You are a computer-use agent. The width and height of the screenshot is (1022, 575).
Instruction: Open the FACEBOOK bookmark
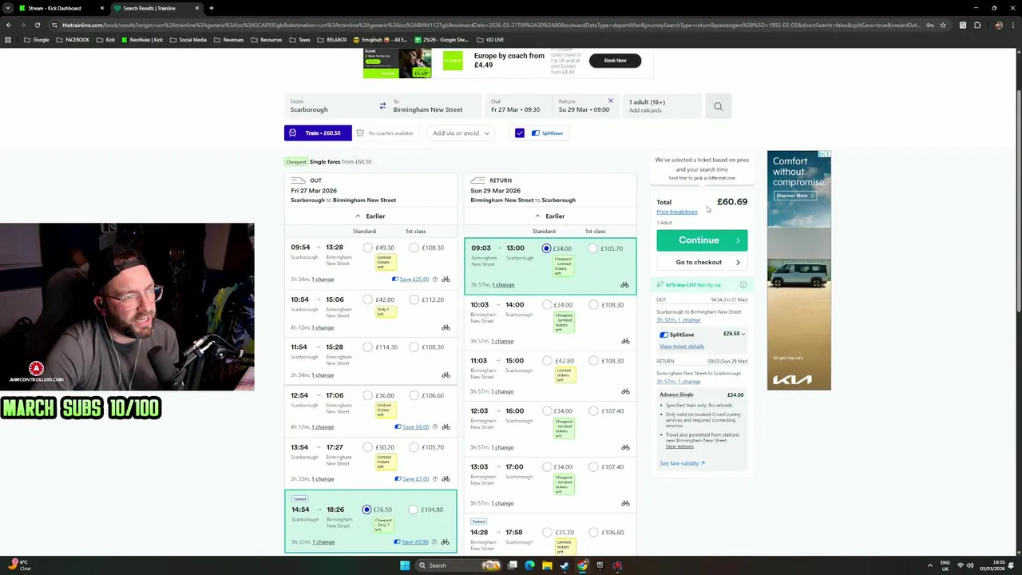click(x=73, y=40)
